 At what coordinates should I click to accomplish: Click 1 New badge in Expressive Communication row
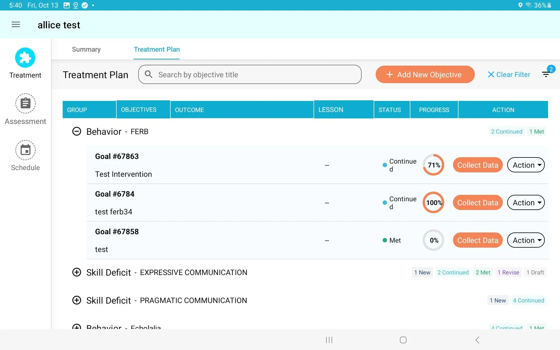click(x=422, y=272)
